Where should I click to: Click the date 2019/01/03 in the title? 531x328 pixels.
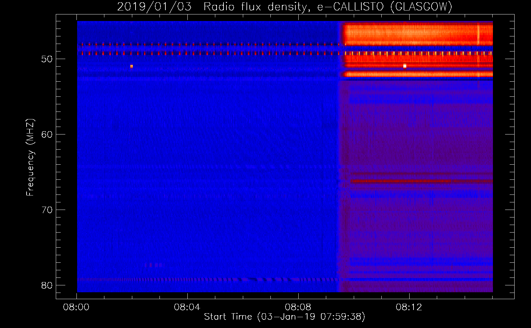154,7
